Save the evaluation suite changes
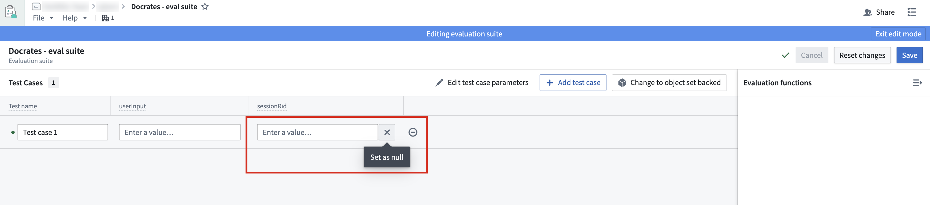This screenshot has width=930, height=205. pos(910,55)
